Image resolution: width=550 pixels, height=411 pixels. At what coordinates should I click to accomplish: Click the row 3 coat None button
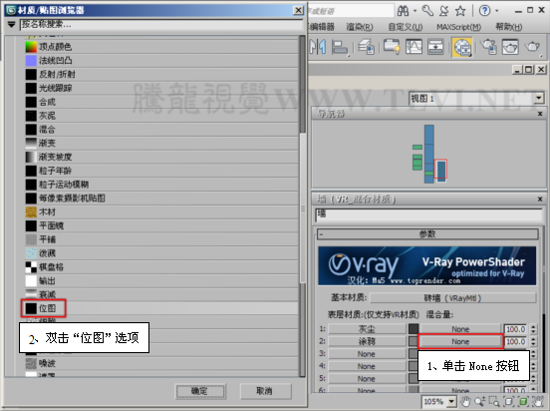367,354
